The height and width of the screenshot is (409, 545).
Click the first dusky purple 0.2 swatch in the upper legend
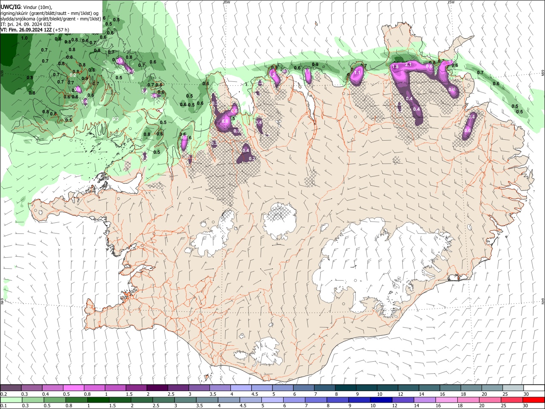(11, 388)
